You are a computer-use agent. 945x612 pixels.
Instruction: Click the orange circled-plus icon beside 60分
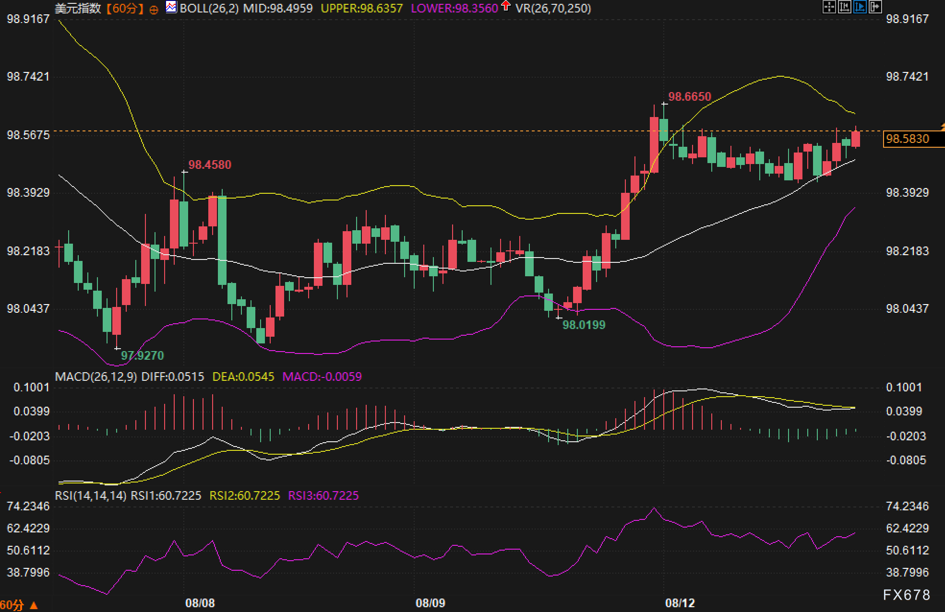(x=154, y=10)
